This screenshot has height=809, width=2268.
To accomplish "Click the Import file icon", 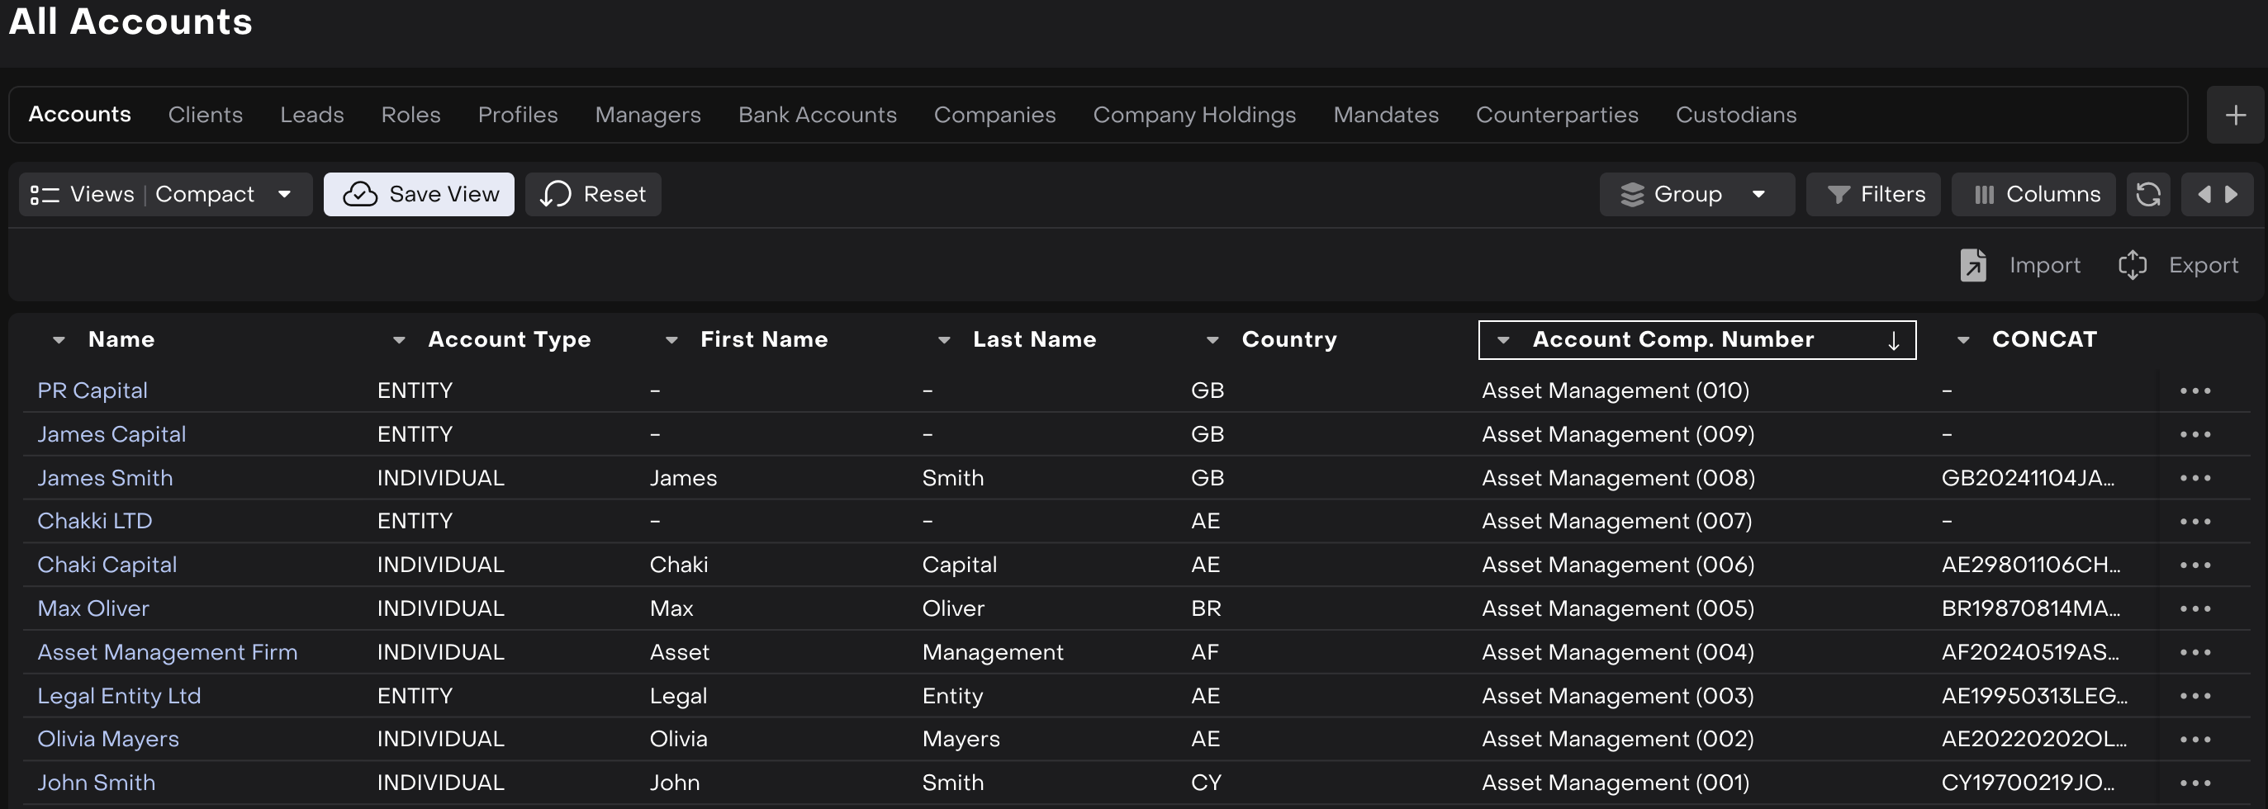I will click(1972, 265).
